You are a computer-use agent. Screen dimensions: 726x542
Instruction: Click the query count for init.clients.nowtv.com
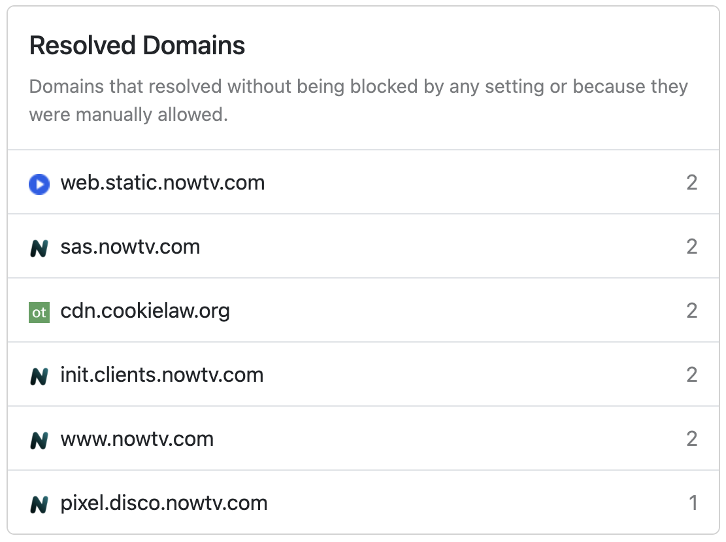692,375
